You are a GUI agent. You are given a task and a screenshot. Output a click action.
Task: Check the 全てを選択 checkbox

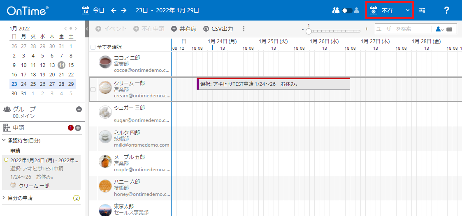pos(93,47)
